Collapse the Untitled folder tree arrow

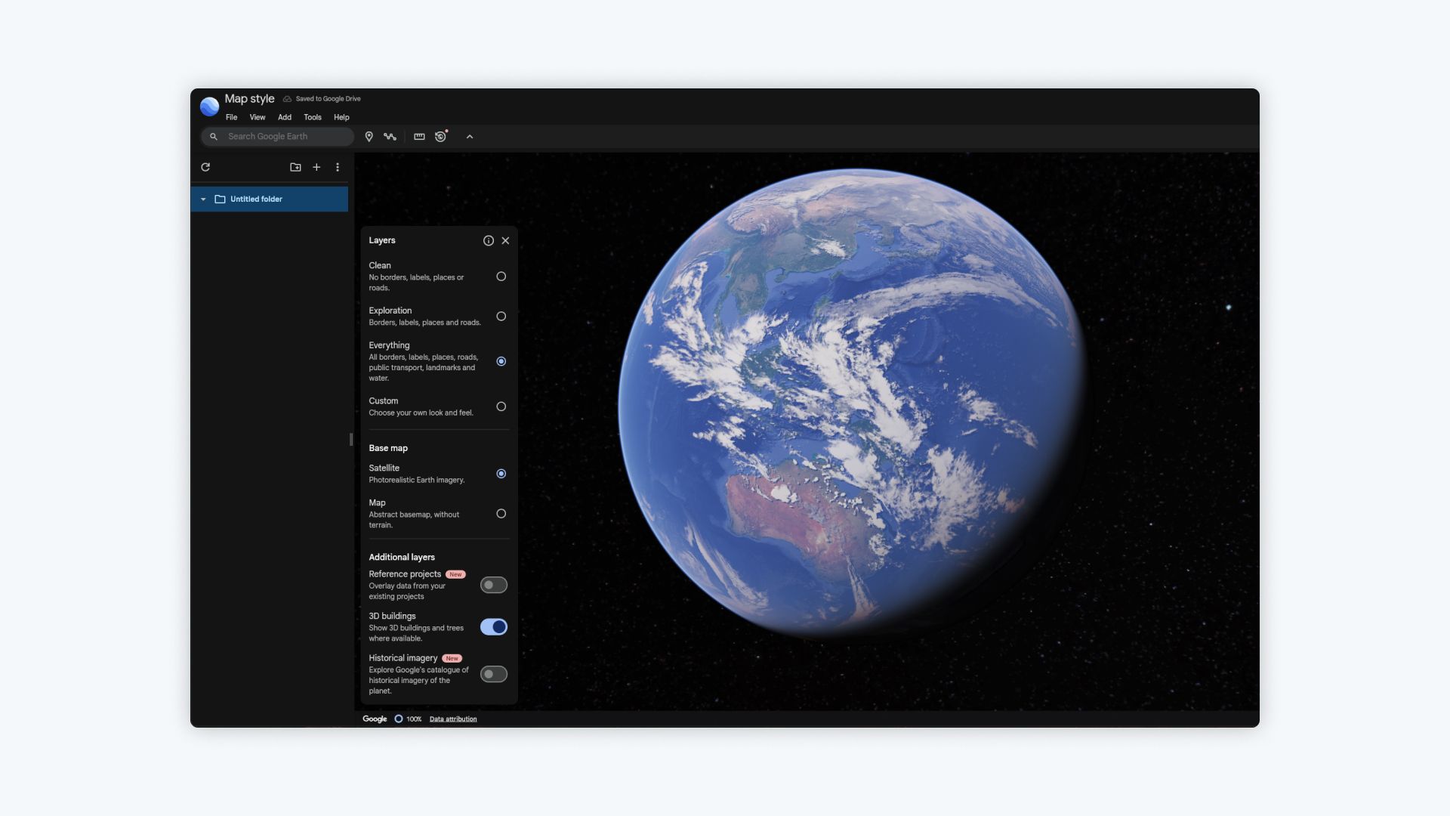203,199
